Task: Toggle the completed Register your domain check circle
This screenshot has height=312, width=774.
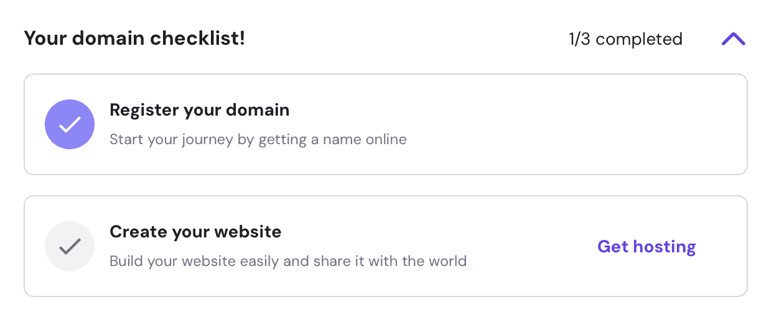Action: click(70, 124)
